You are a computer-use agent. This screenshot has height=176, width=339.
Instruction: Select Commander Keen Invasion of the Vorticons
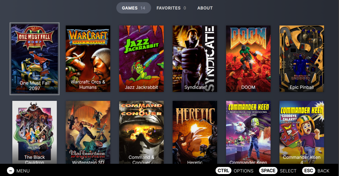248,132
